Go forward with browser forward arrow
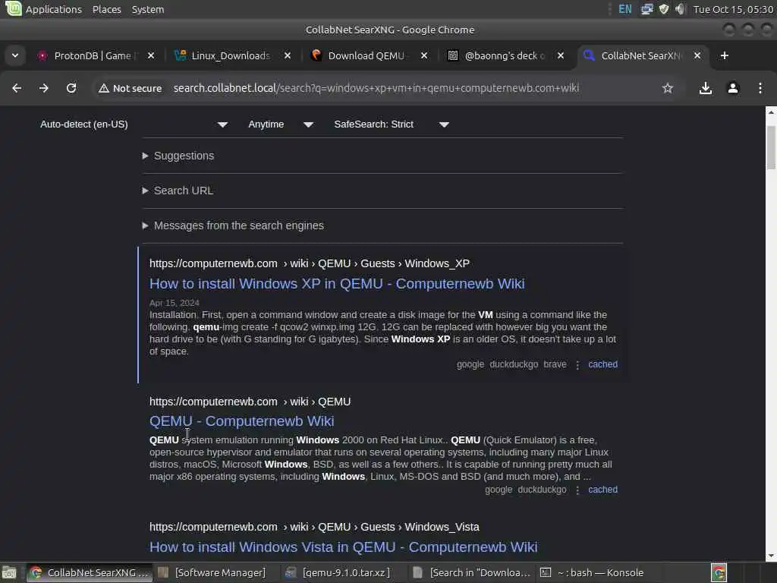The height and width of the screenshot is (583, 777). pos(44,88)
